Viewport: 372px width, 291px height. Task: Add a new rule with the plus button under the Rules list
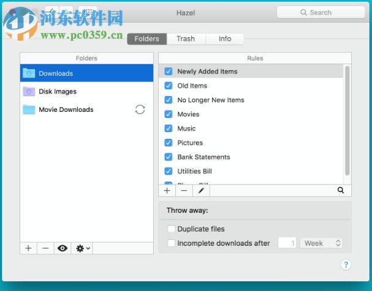(x=167, y=191)
